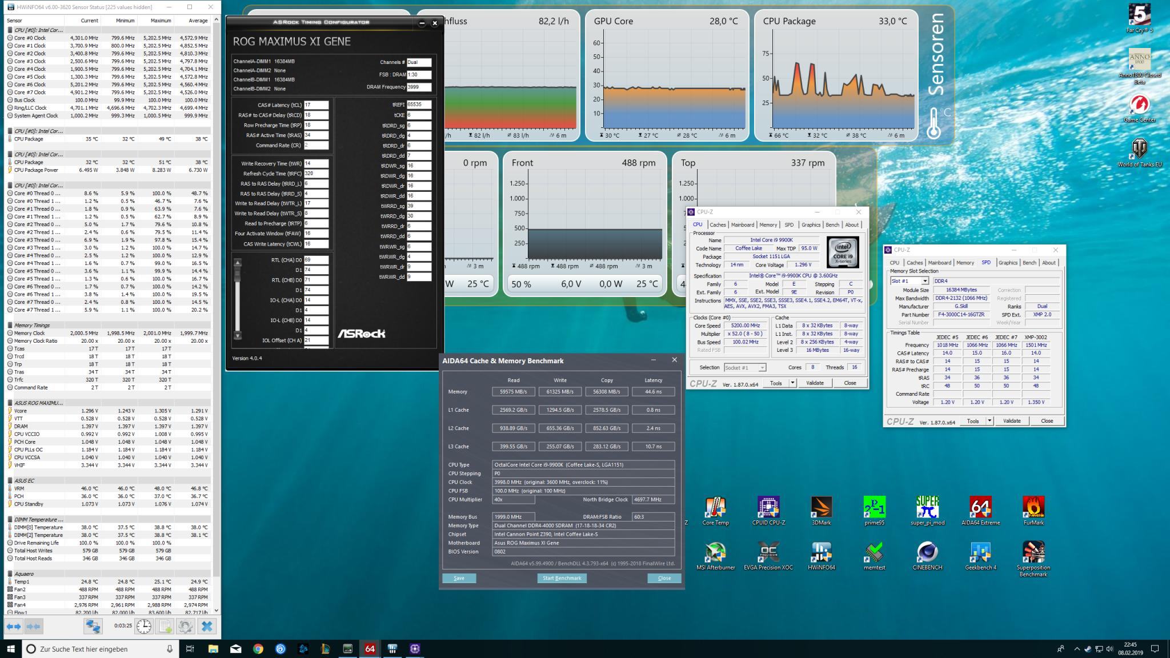Open EVGA Precision XOC desktop icon
This screenshot has width=1170, height=658.
click(x=768, y=556)
